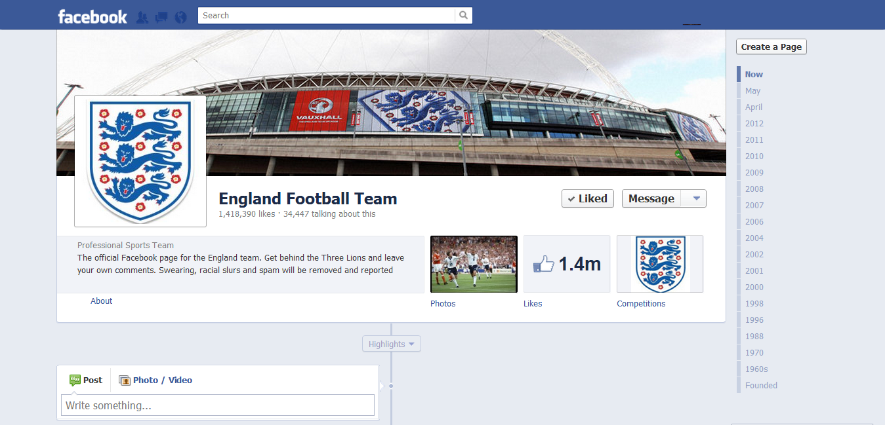Toggle the Liked button

(x=587, y=198)
